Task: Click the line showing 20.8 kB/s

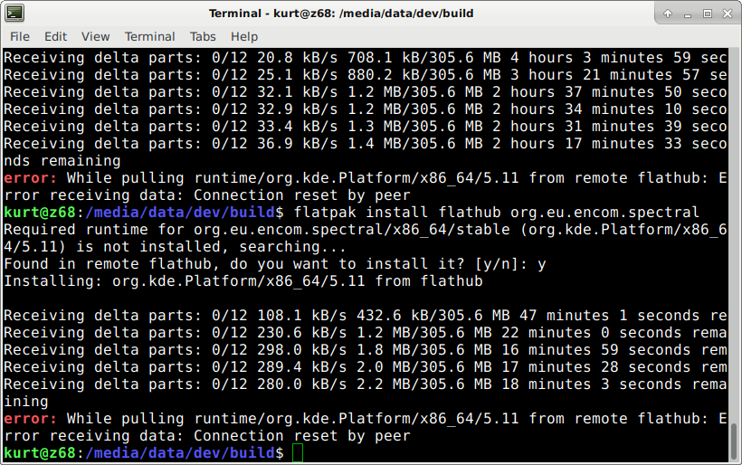Action: [366, 58]
